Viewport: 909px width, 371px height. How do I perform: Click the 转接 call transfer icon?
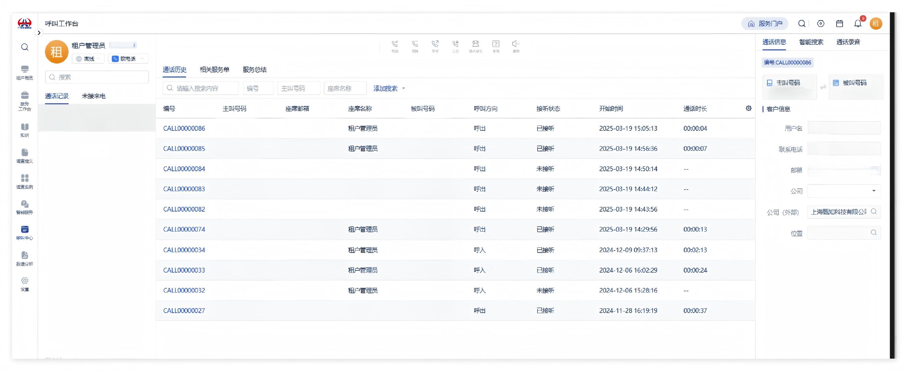pos(394,46)
